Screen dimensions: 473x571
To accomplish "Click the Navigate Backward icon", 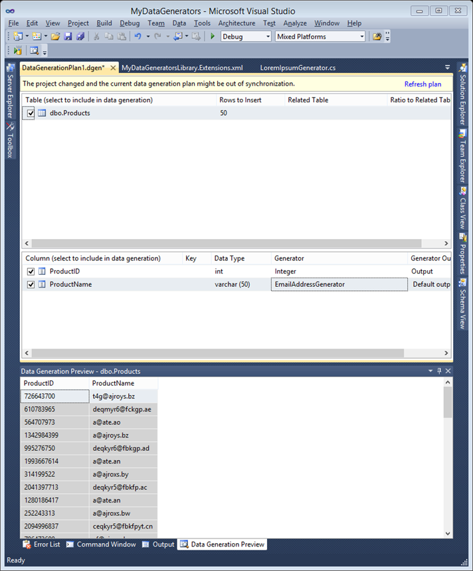I will pyautogui.click(x=178, y=37).
